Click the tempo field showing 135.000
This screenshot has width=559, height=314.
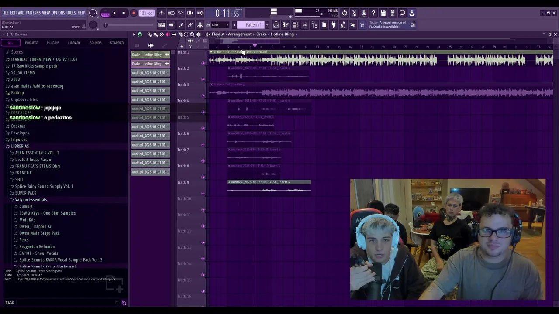click(146, 13)
